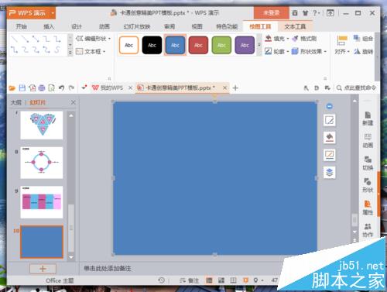Click the 格式刷 format painter icon

pos(304,39)
